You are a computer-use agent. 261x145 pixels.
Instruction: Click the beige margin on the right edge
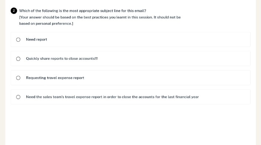point(258,72)
